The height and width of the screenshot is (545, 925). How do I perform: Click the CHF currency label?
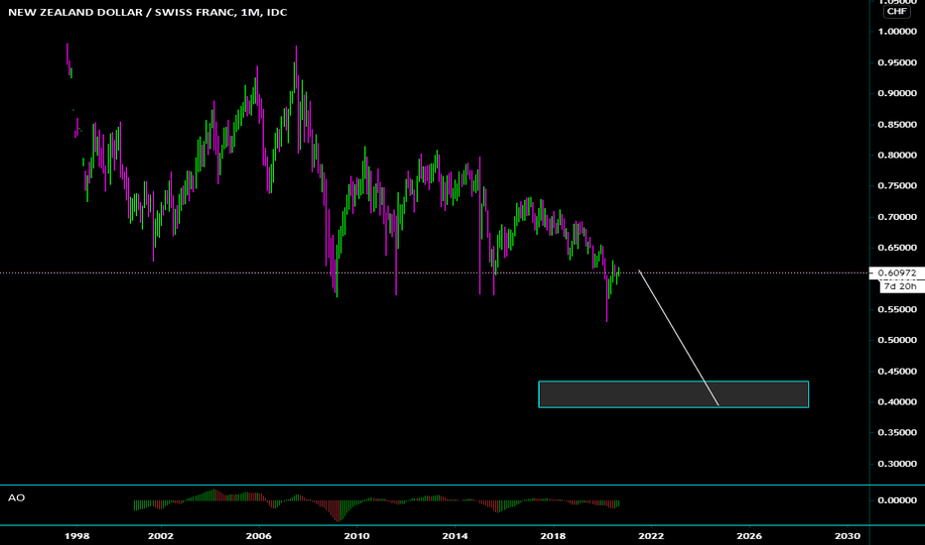click(896, 11)
